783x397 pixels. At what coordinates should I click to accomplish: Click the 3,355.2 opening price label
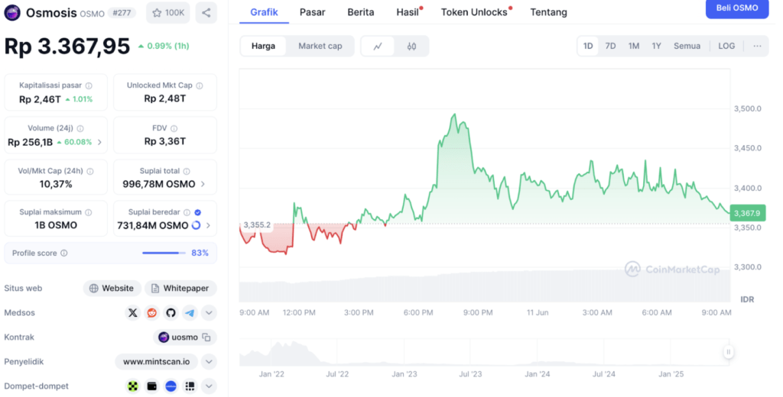point(257,225)
